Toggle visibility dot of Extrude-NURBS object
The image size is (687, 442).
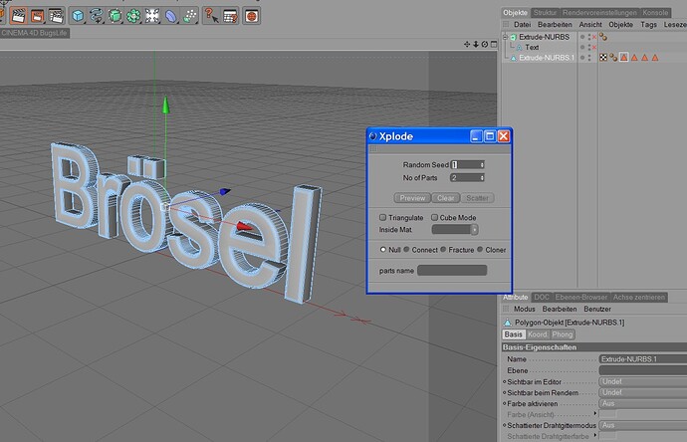pyautogui.click(x=582, y=37)
